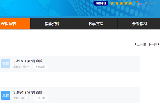160x104 pixels.
Task: Click the 课程评价 badge button
Action: pos(101,3)
